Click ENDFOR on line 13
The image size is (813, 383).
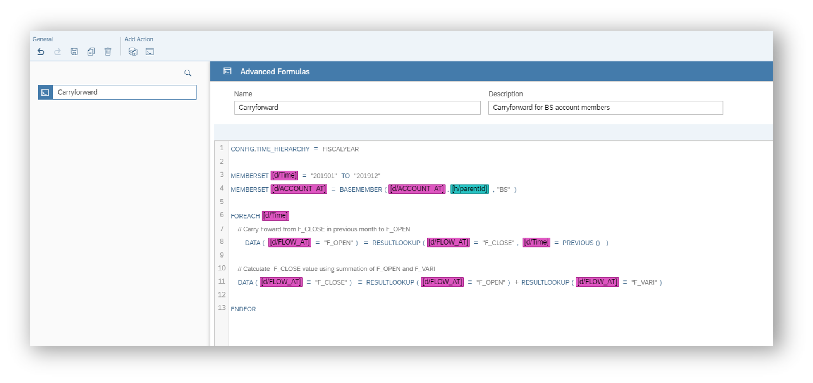(243, 309)
